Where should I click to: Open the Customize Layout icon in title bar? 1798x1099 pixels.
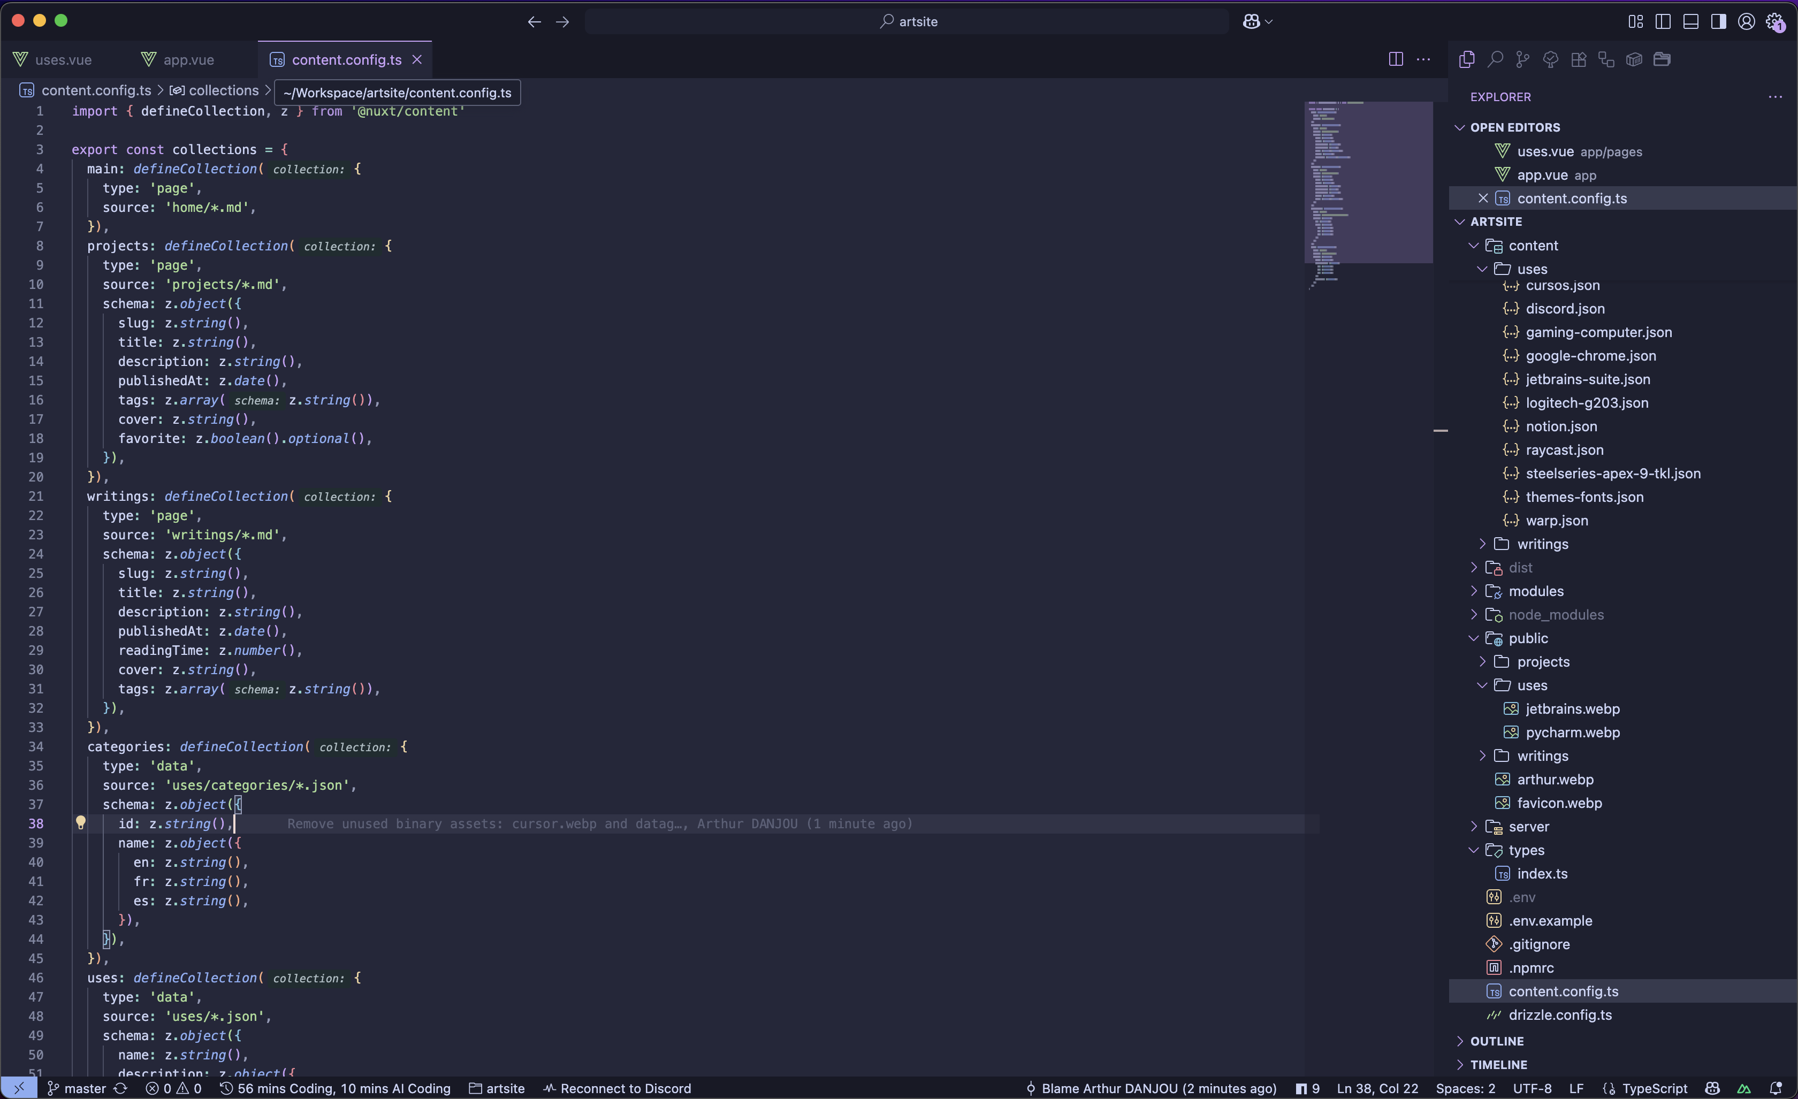[x=1636, y=21]
